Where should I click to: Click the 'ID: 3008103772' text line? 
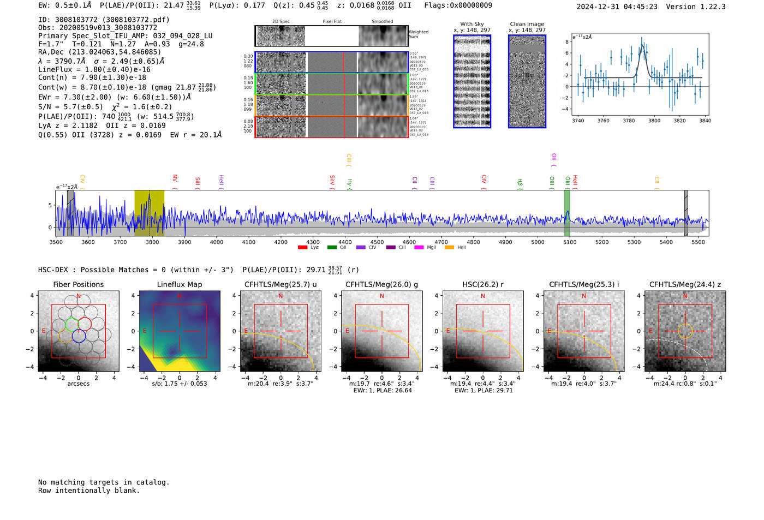tap(104, 20)
